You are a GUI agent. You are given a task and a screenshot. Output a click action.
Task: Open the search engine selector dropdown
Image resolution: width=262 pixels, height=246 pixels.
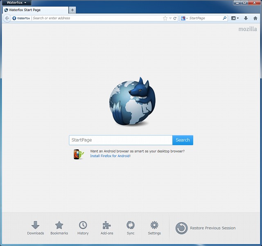[x=184, y=18]
